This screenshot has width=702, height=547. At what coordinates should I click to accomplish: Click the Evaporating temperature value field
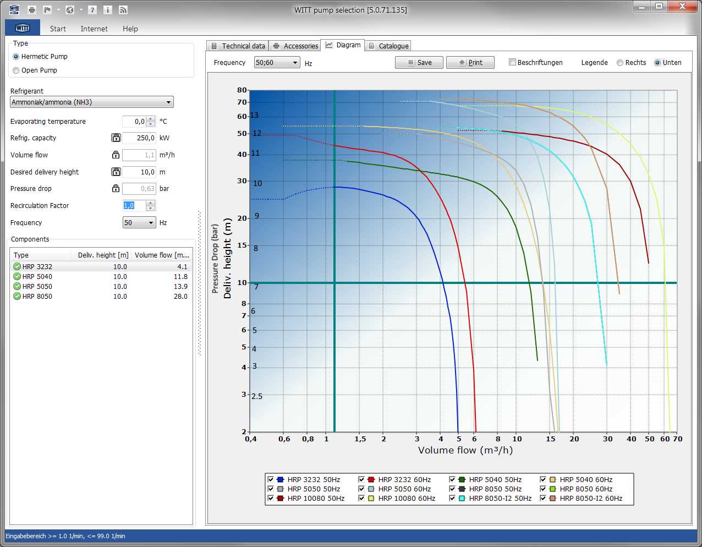click(134, 122)
